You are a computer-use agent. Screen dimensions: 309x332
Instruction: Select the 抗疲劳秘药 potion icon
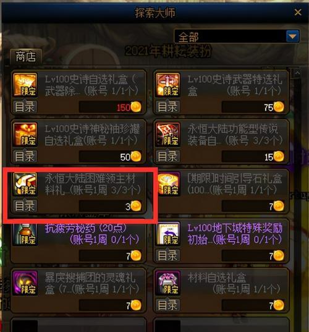point(25,234)
